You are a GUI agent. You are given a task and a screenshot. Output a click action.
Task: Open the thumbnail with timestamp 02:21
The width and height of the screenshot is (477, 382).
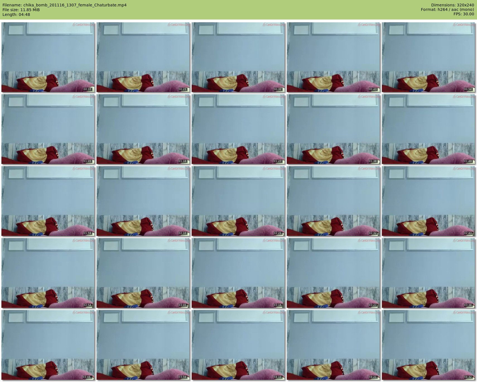pyautogui.click(x=238, y=201)
